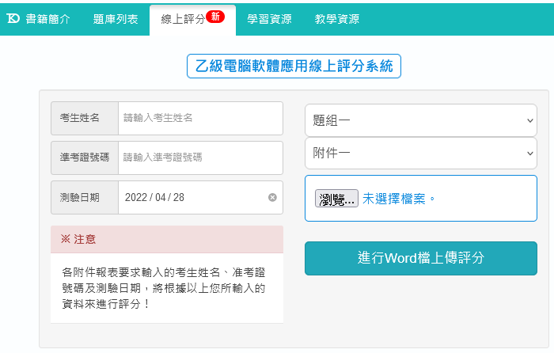The width and height of the screenshot is (554, 353).
Task: Click the red 新 badge
Action: [x=215, y=17]
